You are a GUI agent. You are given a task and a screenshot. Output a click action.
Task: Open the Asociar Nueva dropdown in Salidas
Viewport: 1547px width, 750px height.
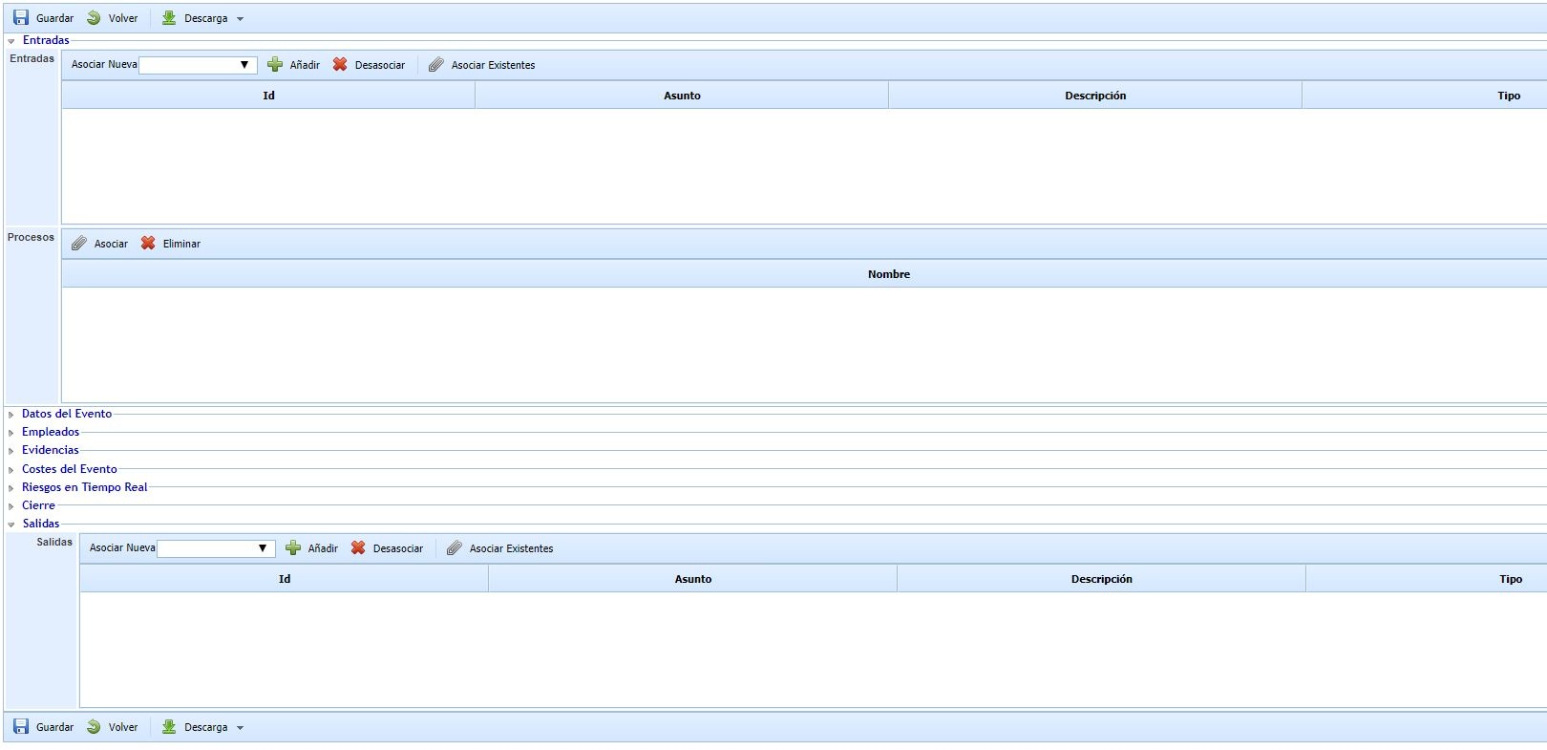(x=263, y=548)
